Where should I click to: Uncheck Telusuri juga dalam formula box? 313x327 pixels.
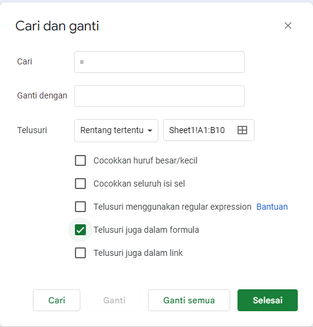[80, 230]
